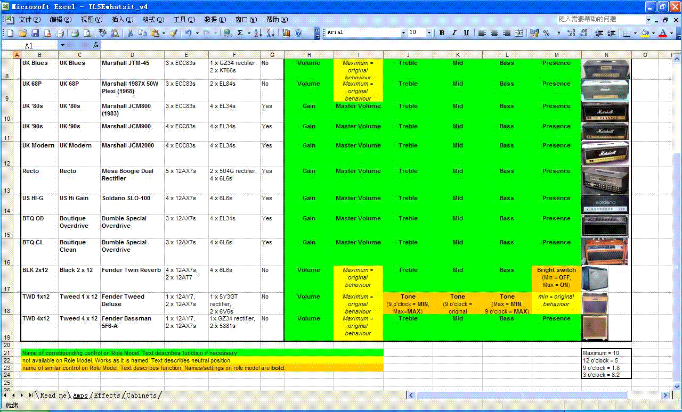Open the font color palette dropdown arrow

pyautogui.click(x=671, y=33)
